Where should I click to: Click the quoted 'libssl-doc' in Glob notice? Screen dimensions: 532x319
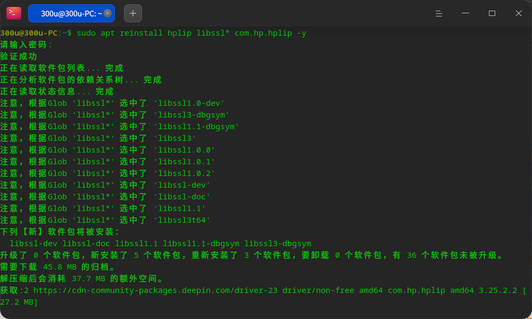[x=182, y=197]
